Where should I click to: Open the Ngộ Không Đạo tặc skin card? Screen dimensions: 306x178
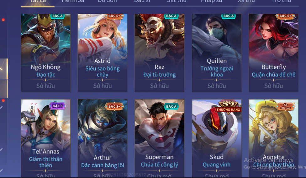tap(46, 53)
